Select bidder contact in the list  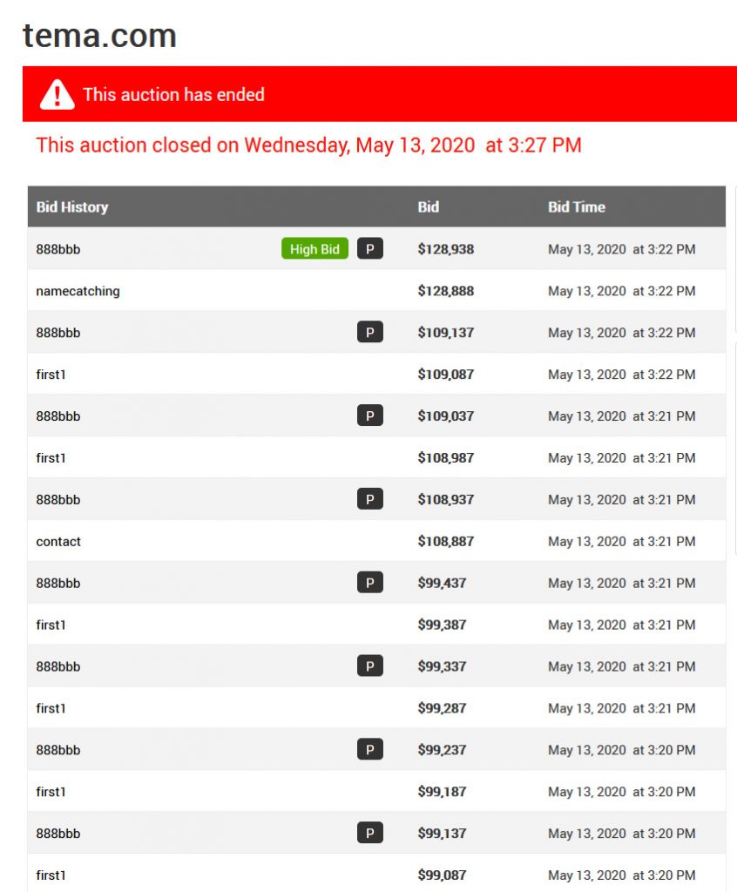pos(58,542)
